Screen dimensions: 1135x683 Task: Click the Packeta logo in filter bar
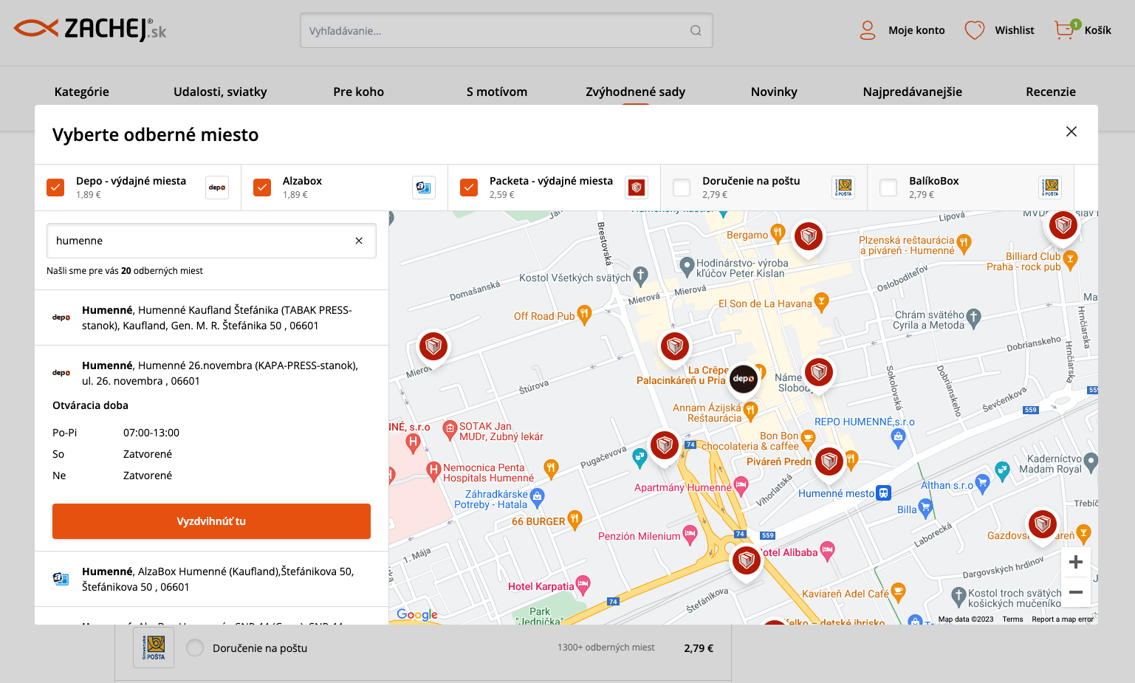(x=637, y=188)
